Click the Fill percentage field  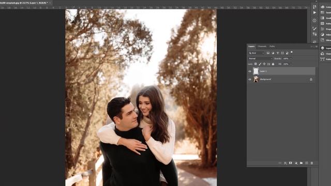[x=286, y=64]
